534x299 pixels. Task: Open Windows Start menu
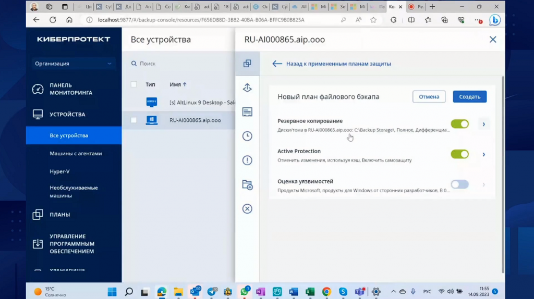pos(112,292)
